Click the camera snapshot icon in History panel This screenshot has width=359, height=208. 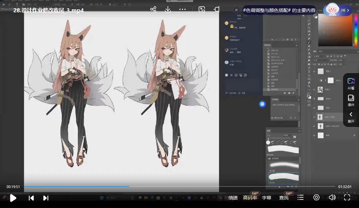pyautogui.click(x=289, y=93)
